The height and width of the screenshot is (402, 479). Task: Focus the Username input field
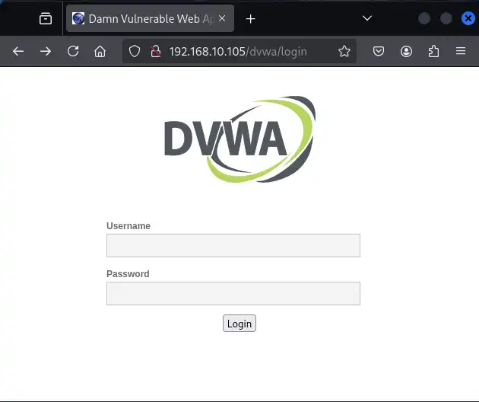233,246
